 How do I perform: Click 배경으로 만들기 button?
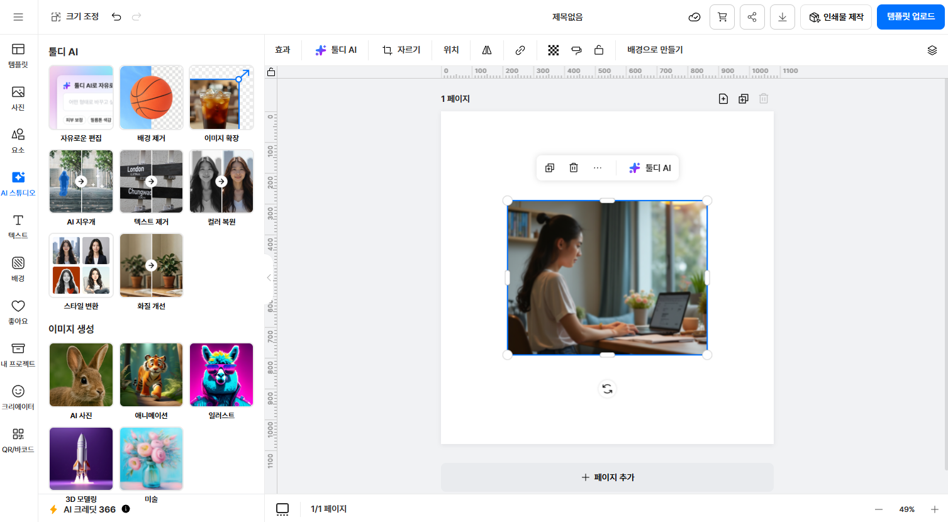coord(655,50)
